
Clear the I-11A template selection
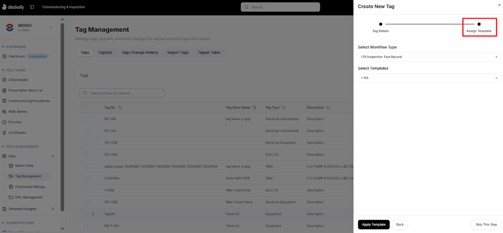497,78
